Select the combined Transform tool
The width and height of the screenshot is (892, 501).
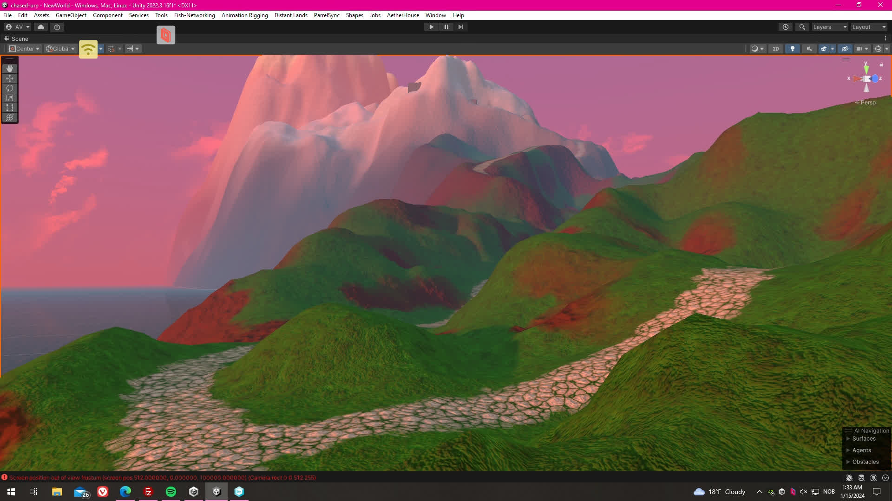pos(9,117)
